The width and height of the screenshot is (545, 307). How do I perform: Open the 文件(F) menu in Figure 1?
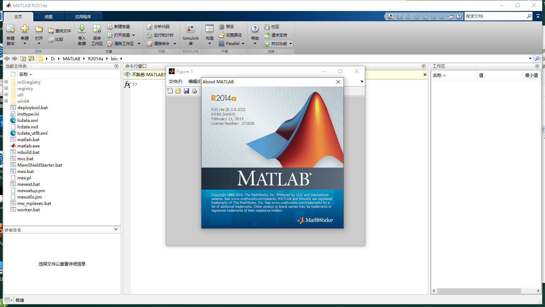[176, 82]
